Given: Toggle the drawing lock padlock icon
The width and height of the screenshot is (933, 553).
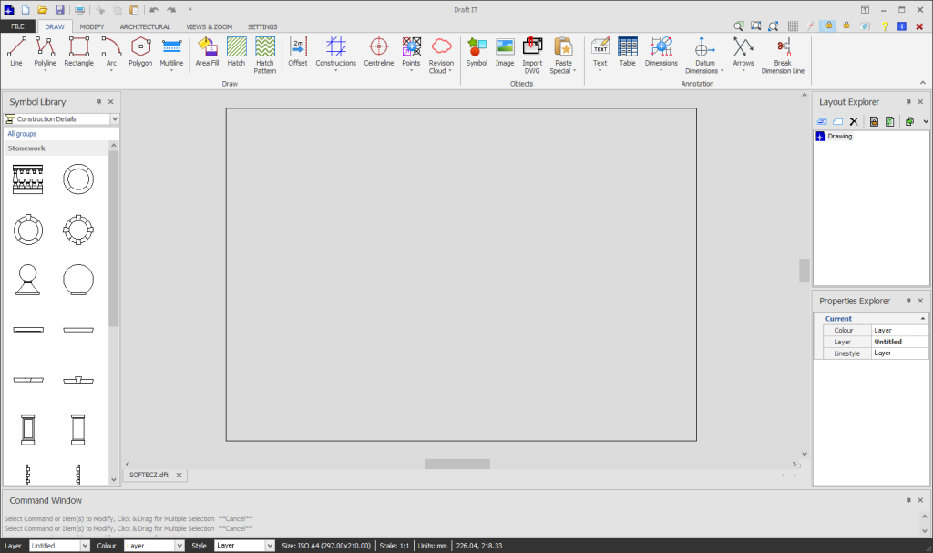Looking at the screenshot, I should click(827, 25).
